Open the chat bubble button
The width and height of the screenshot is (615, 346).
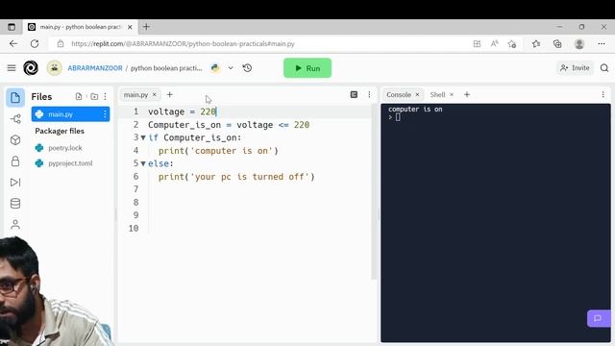point(598,318)
